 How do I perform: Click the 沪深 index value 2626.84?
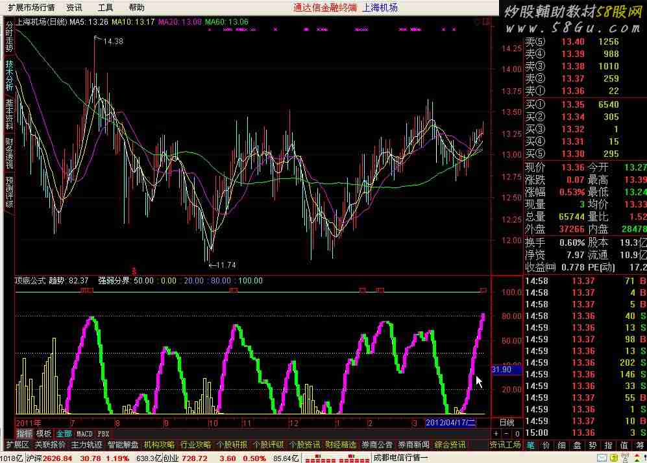click(x=57, y=458)
